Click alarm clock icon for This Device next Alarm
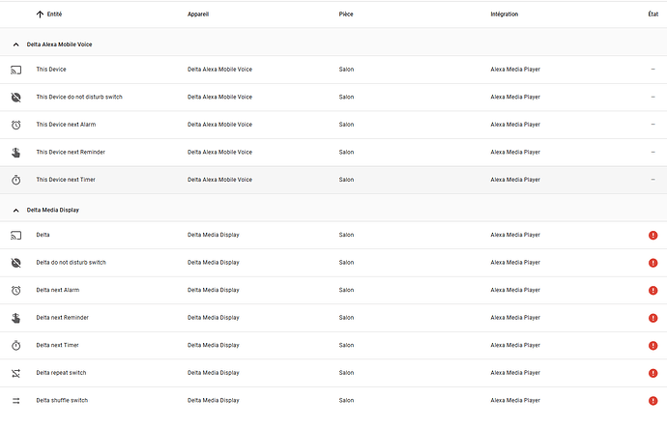Image resolution: width=667 pixels, height=427 pixels. point(15,125)
